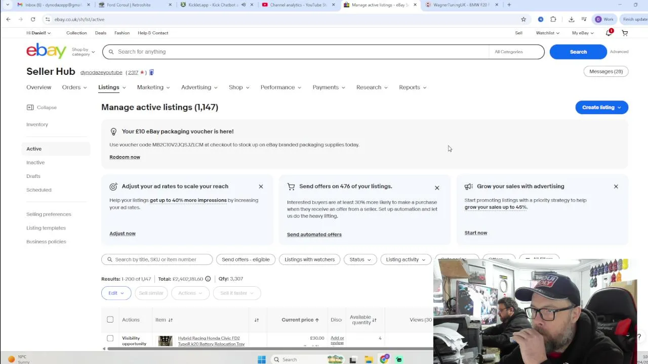This screenshot has width=648, height=364.
Task: Open the Listing activity filter dropdown
Action: (x=406, y=259)
